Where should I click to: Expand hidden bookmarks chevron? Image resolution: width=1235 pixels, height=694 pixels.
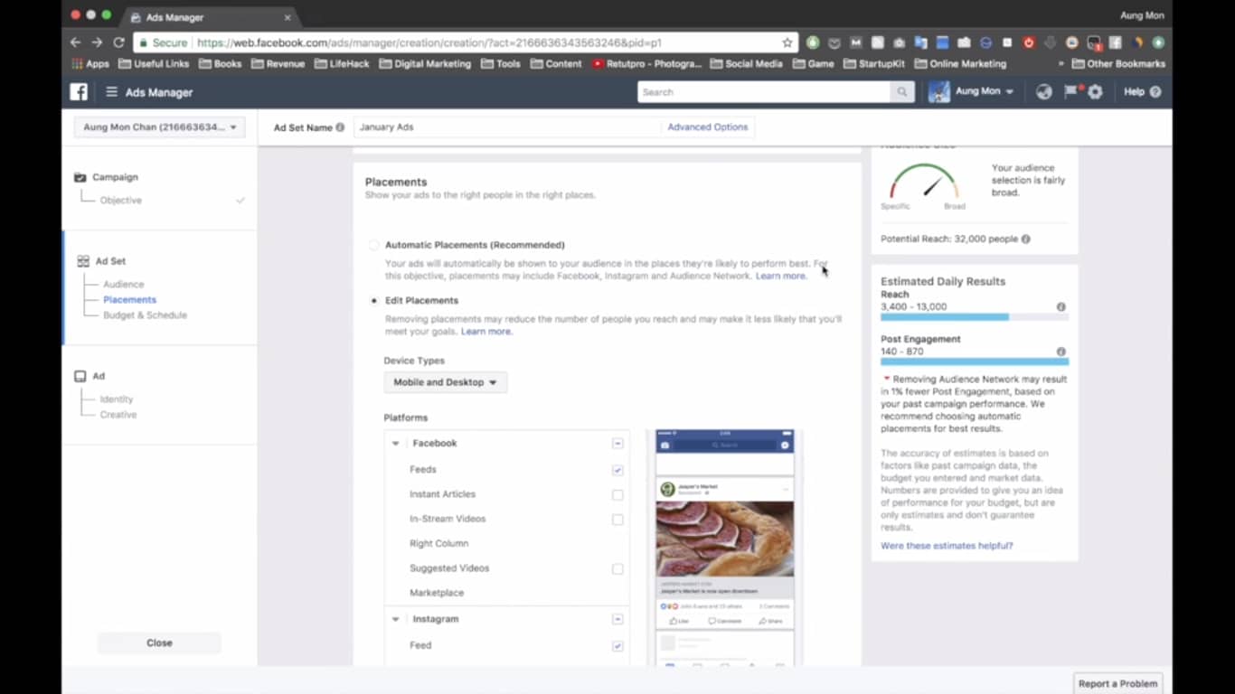click(1061, 64)
